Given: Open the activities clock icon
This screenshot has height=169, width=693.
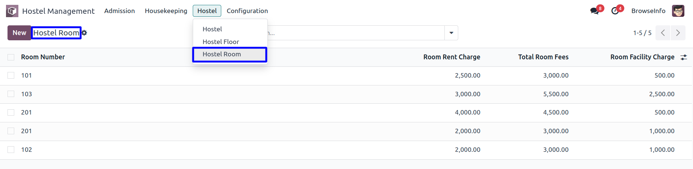Looking at the screenshot, I should coord(615,11).
